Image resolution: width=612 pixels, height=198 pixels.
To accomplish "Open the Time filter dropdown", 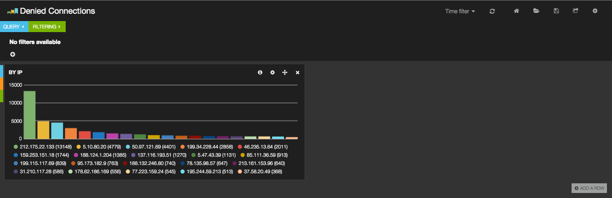I will (x=460, y=11).
